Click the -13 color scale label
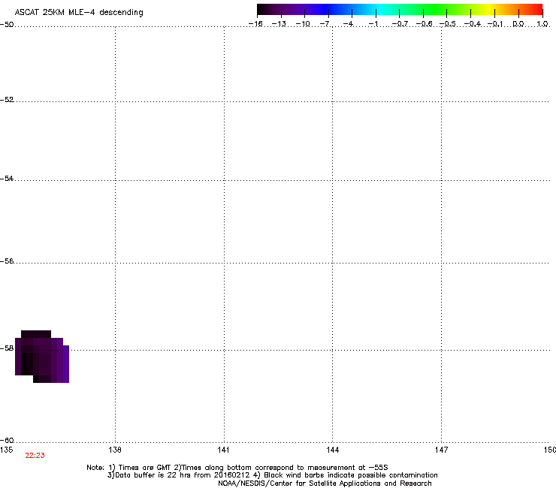 (x=279, y=24)
